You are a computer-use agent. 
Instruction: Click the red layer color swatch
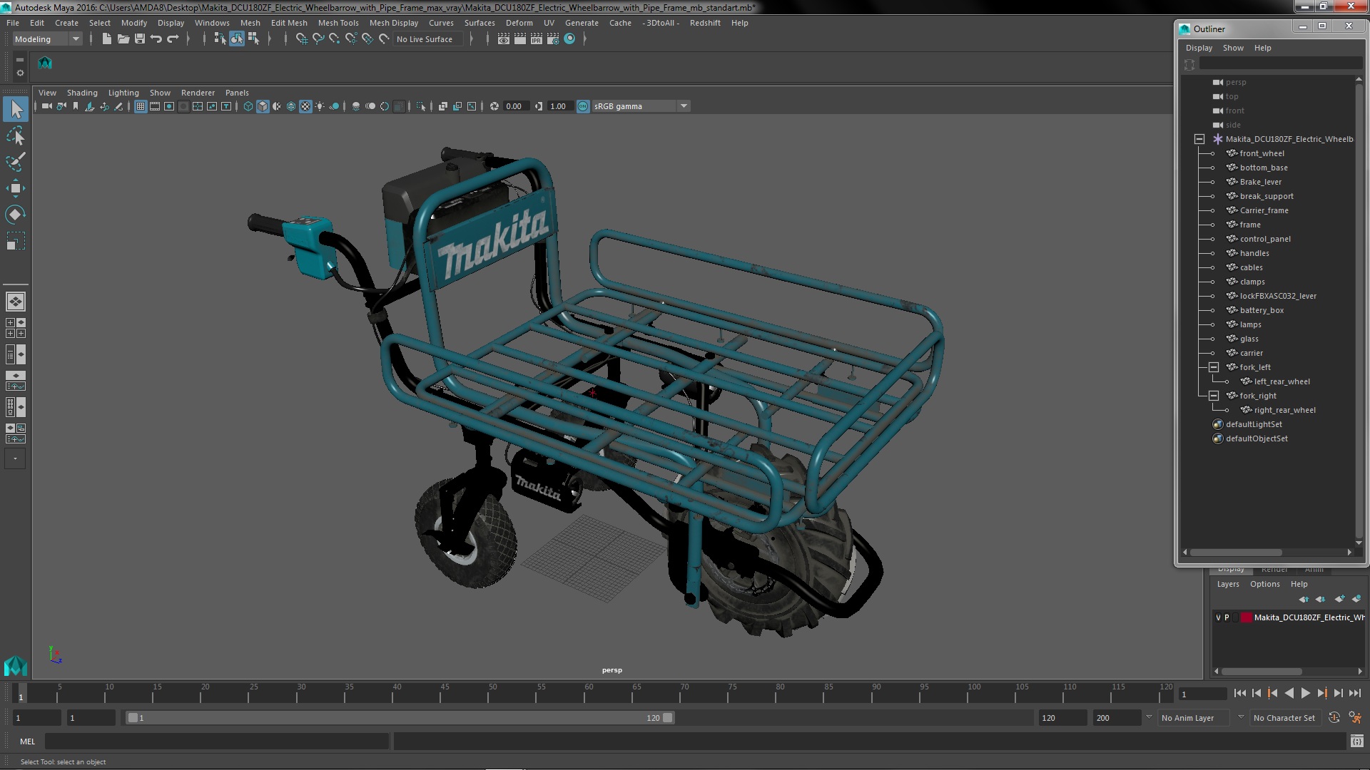click(x=1246, y=617)
